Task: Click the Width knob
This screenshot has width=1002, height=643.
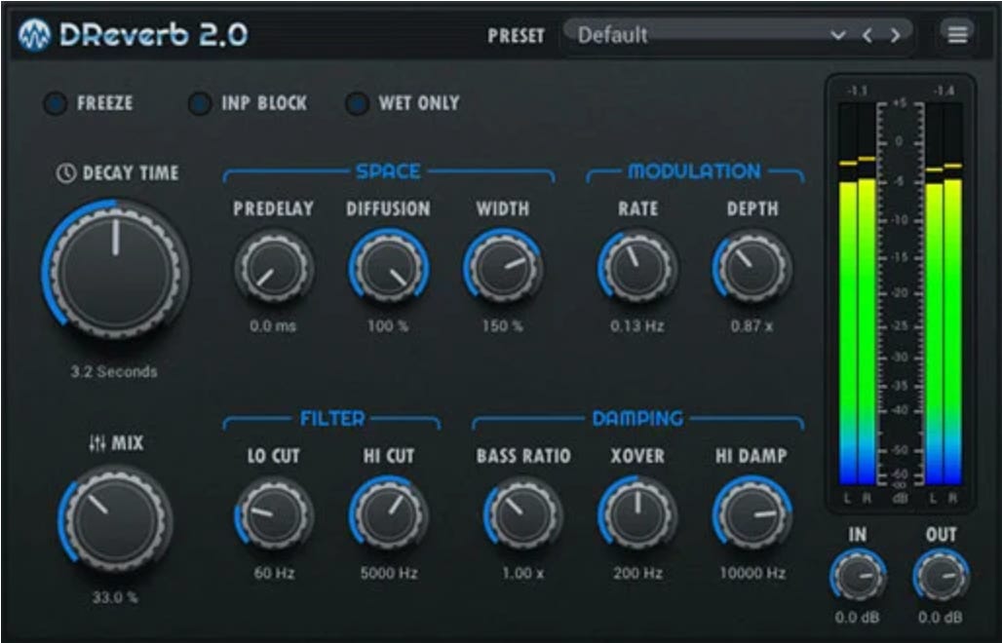Action: [503, 268]
